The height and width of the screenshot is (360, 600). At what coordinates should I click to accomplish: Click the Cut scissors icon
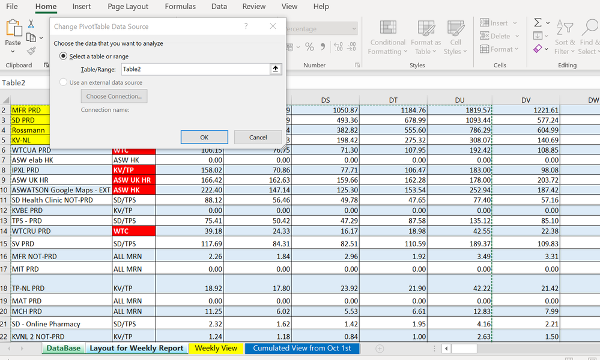pyautogui.click(x=31, y=24)
